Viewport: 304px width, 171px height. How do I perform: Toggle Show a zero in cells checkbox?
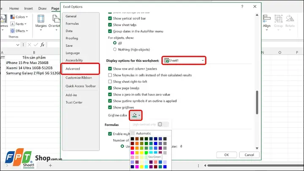click(x=110, y=95)
